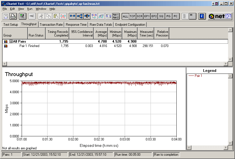The image size is (235, 159).
Task: Open the Endpoint Configuration tab
Action: point(130,25)
